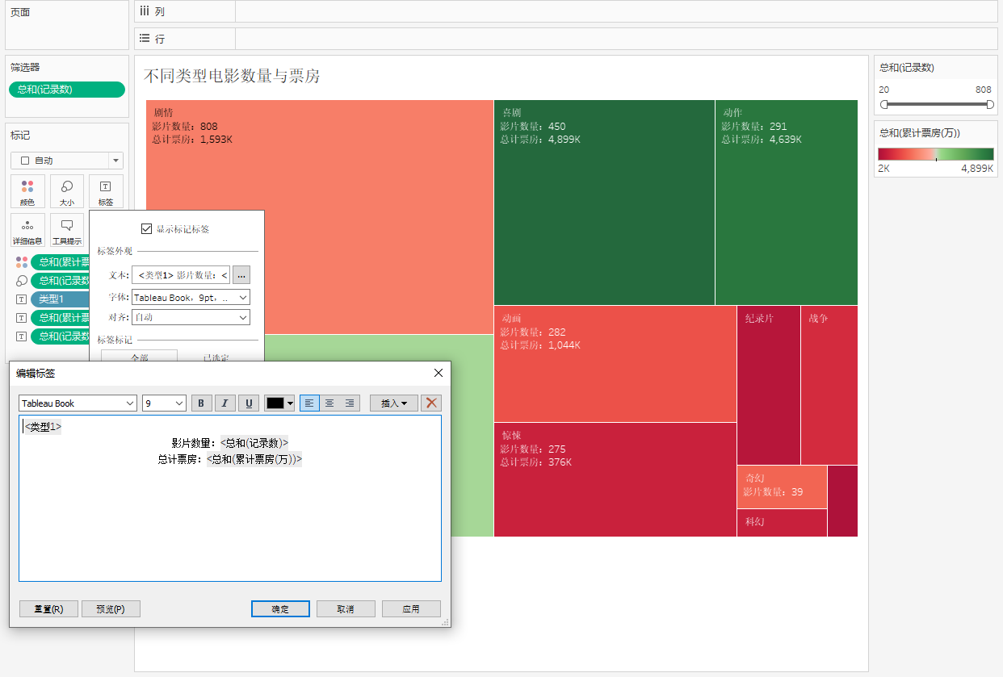Click the slider minimum value 20
Screen dimensions: 1003x677
click(884, 90)
